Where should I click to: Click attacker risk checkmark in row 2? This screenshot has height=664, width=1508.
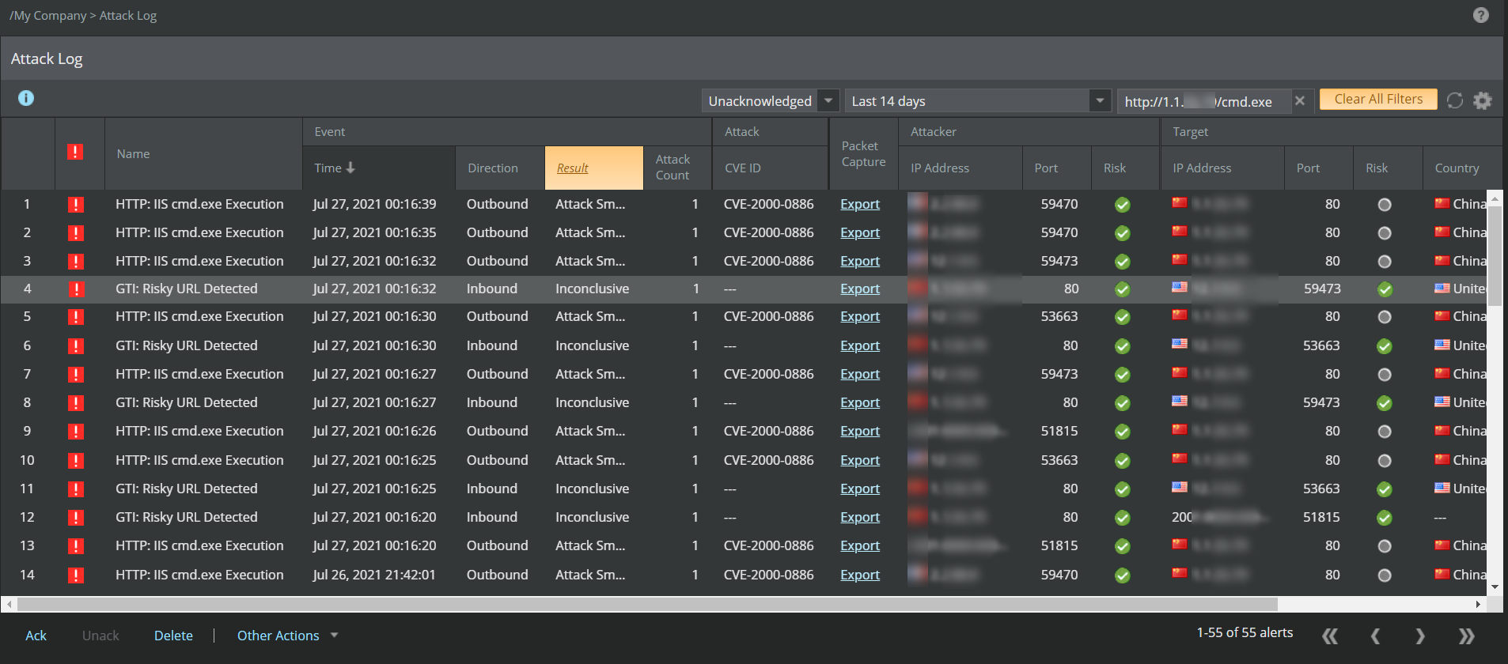tap(1122, 233)
